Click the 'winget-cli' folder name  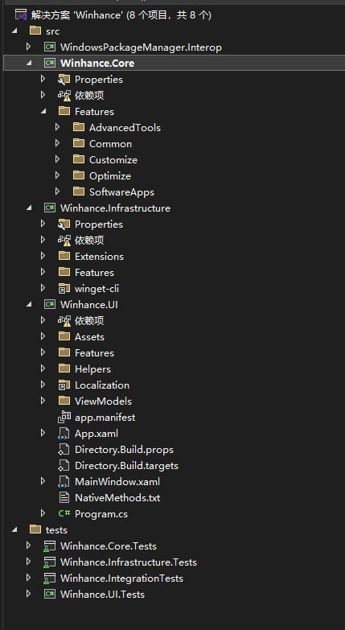(97, 289)
